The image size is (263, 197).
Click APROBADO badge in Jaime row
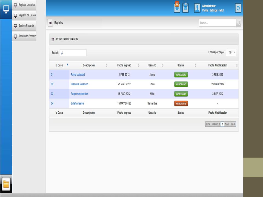tap(181, 75)
